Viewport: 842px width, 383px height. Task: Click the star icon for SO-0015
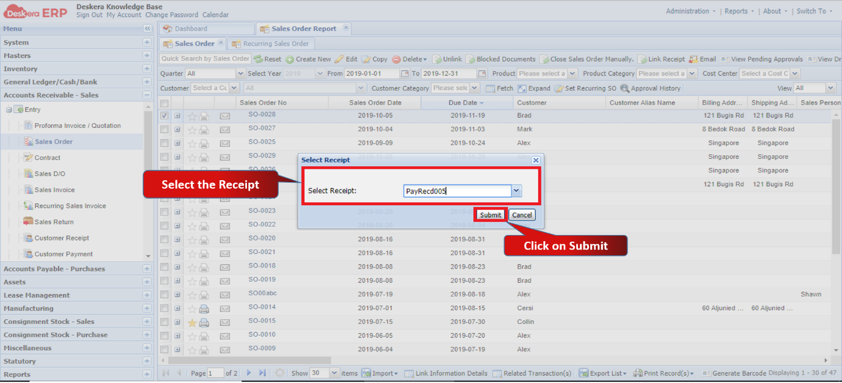192,323
